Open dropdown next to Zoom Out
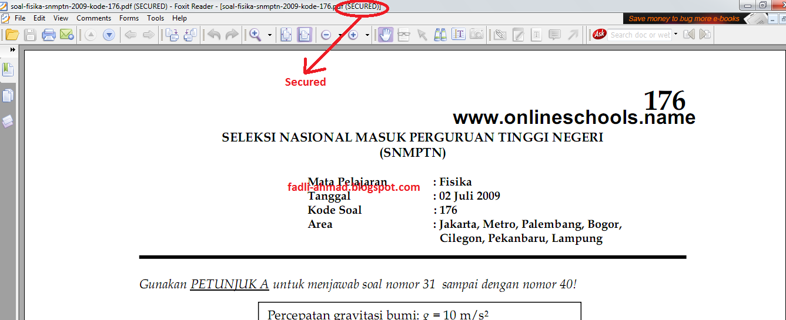 pos(340,35)
